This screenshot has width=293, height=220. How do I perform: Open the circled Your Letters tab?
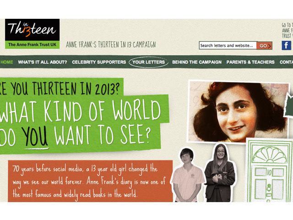(x=148, y=62)
